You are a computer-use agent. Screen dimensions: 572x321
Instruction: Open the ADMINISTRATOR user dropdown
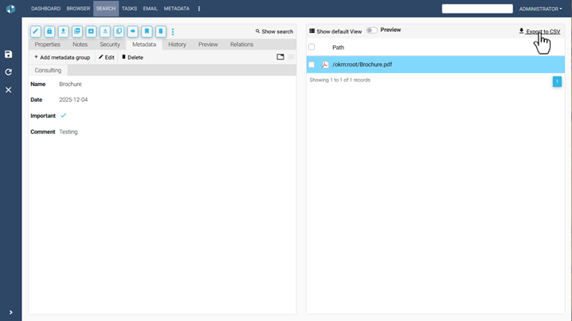[x=540, y=9]
